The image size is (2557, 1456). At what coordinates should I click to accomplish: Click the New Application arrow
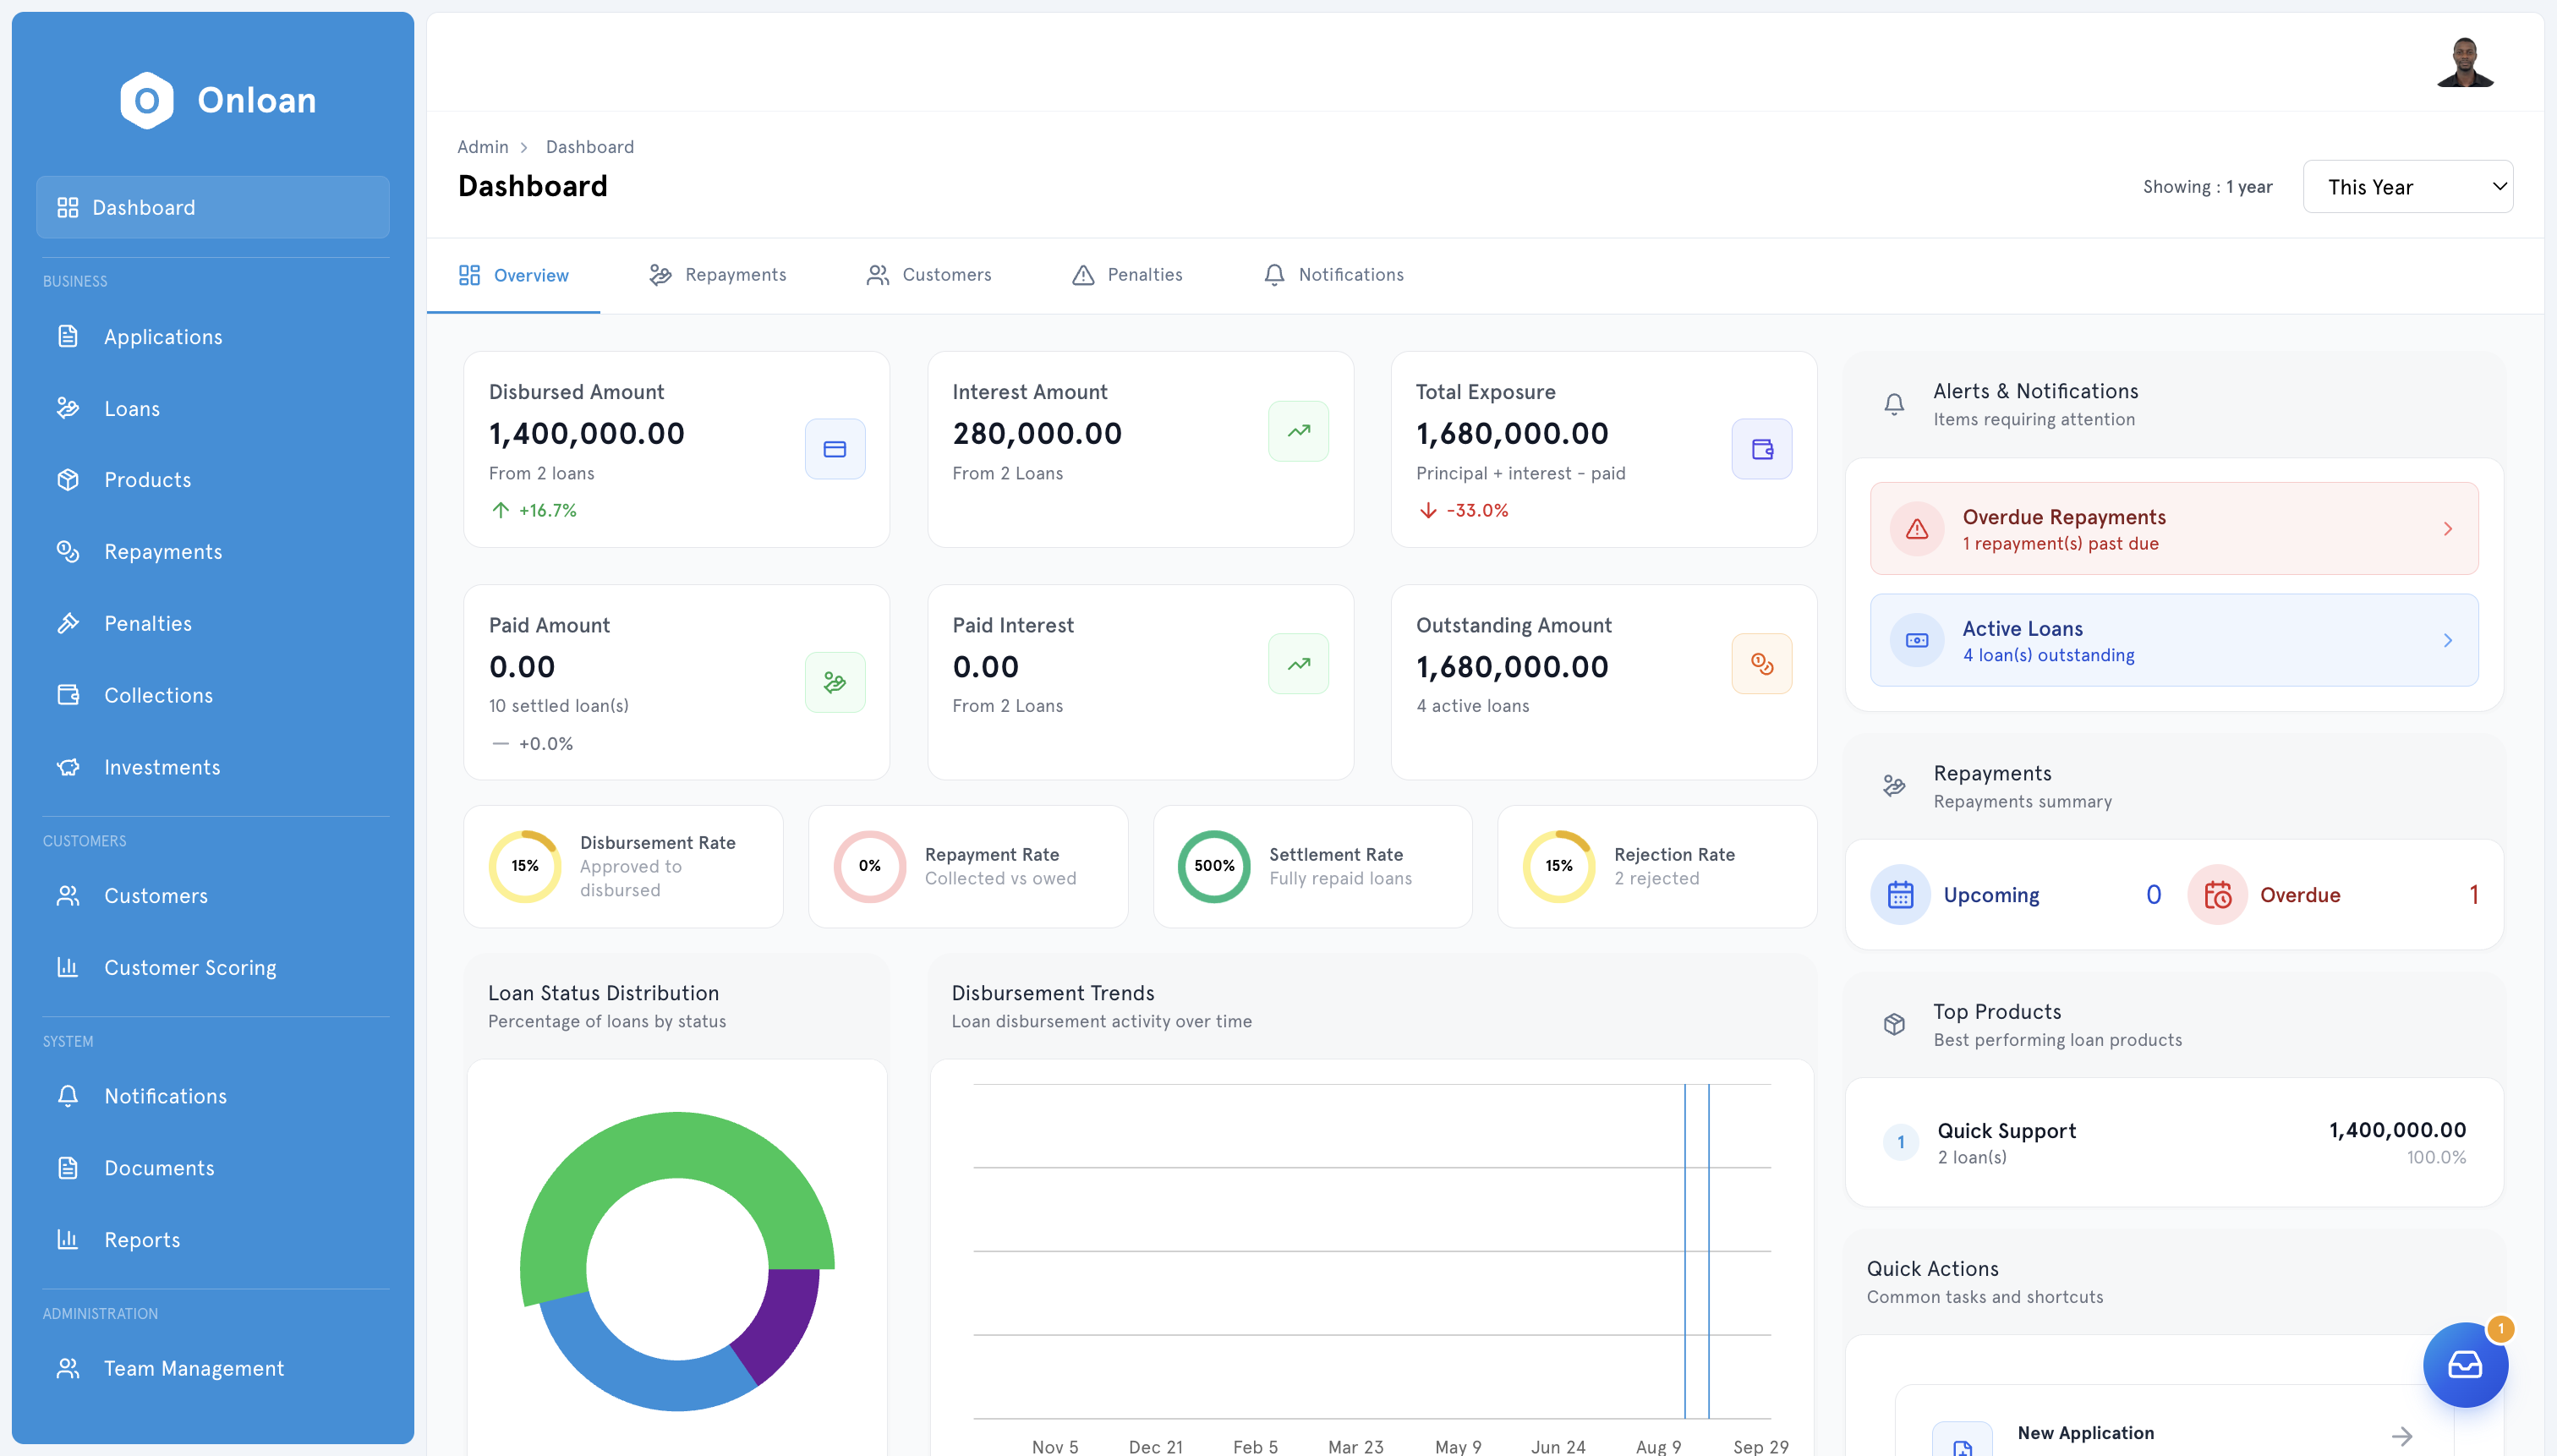tap(2402, 1437)
